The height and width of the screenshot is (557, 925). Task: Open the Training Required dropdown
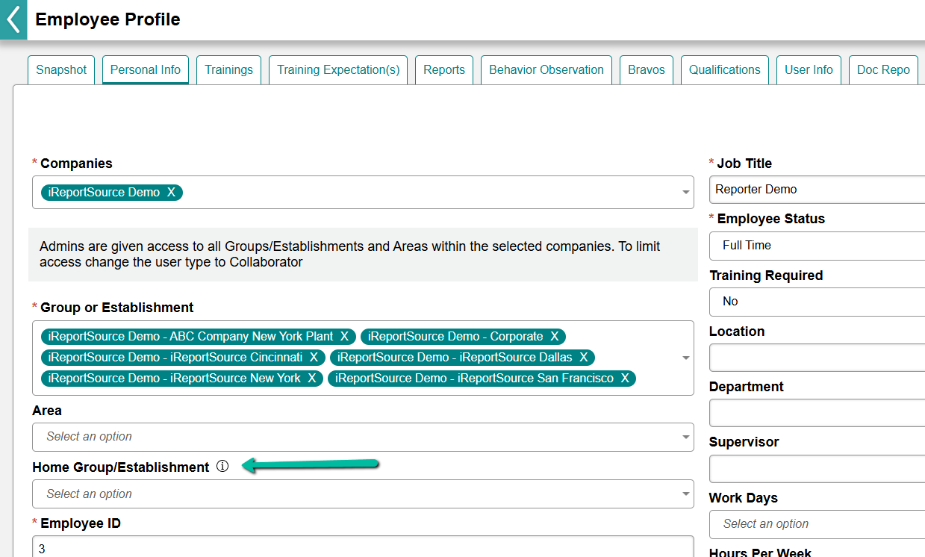coord(817,302)
